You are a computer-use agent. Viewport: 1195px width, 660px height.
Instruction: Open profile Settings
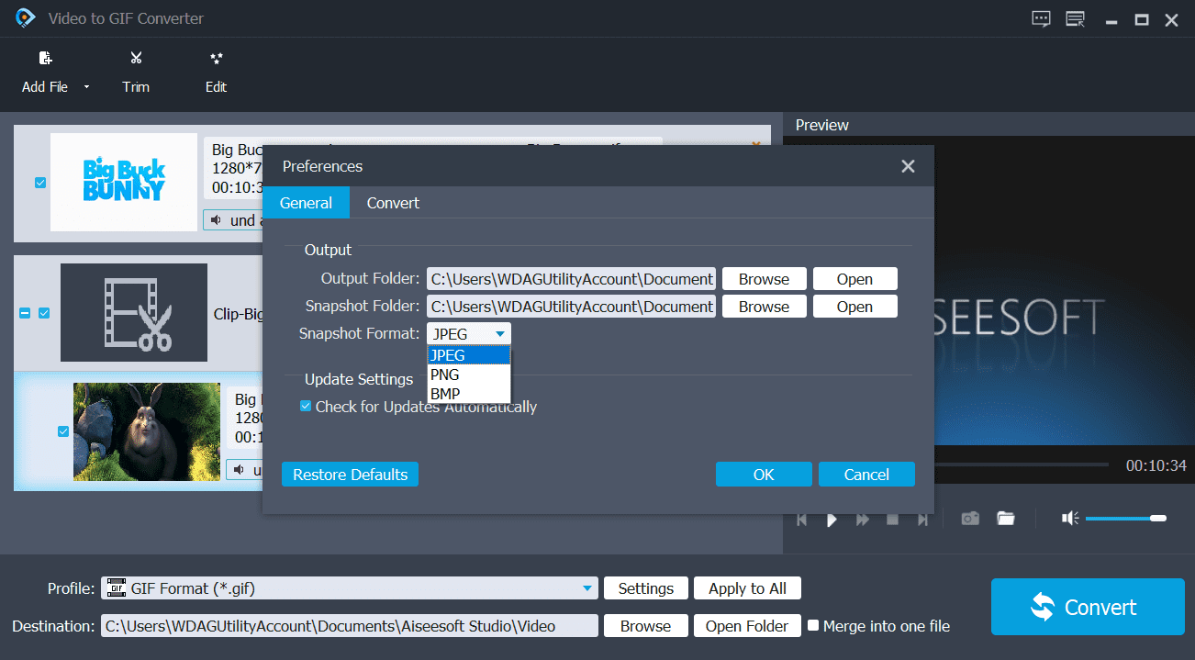tap(646, 588)
